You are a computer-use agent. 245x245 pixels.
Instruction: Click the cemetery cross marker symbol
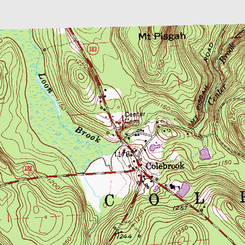coord(122,122)
